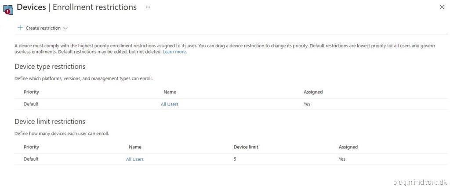Sort device type restrictions by Priority
Image resolution: width=450 pixels, height=187 pixels.
tap(31, 92)
